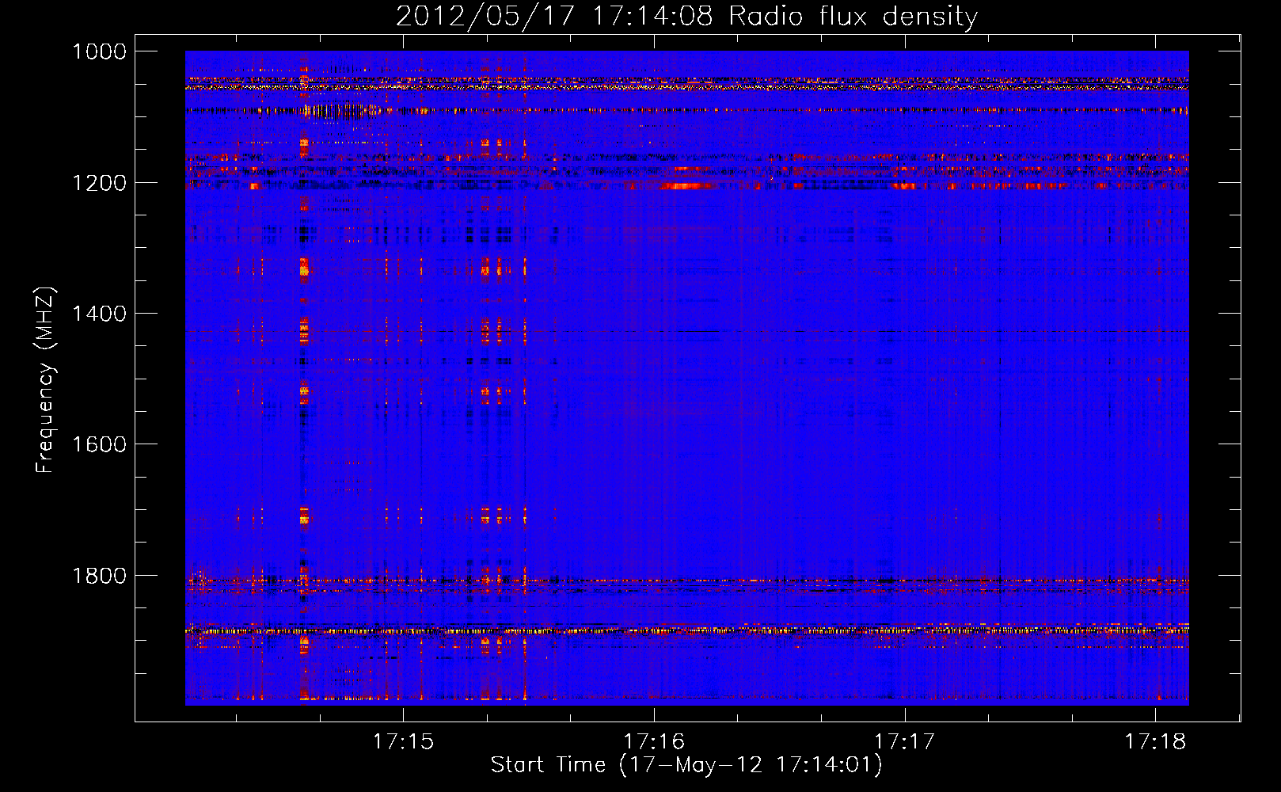Click the 'Start Time (17-May-12 17:14:01)' x-axis label
The height and width of the screenshot is (792, 1281).
pos(686,765)
